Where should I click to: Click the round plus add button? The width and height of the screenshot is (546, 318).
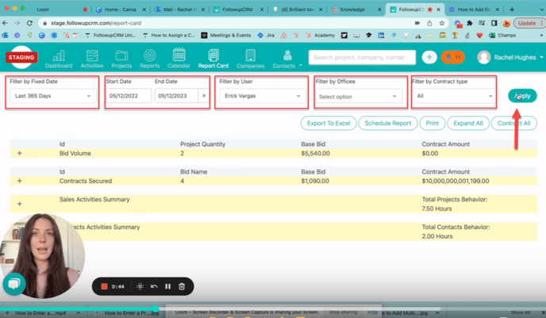[x=429, y=57]
